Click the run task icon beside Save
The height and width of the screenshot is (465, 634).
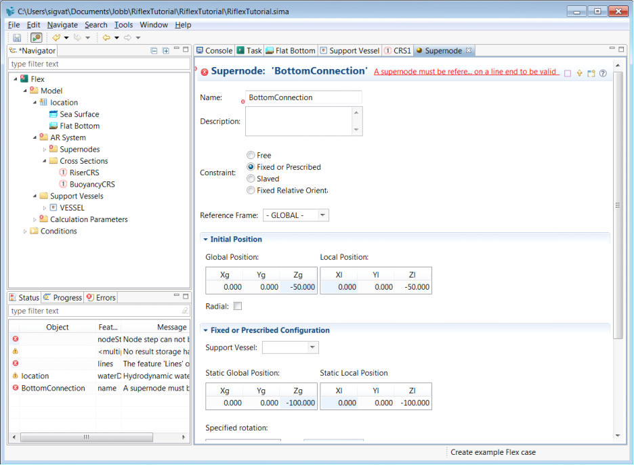pyautogui.click(x=36, y=38)
